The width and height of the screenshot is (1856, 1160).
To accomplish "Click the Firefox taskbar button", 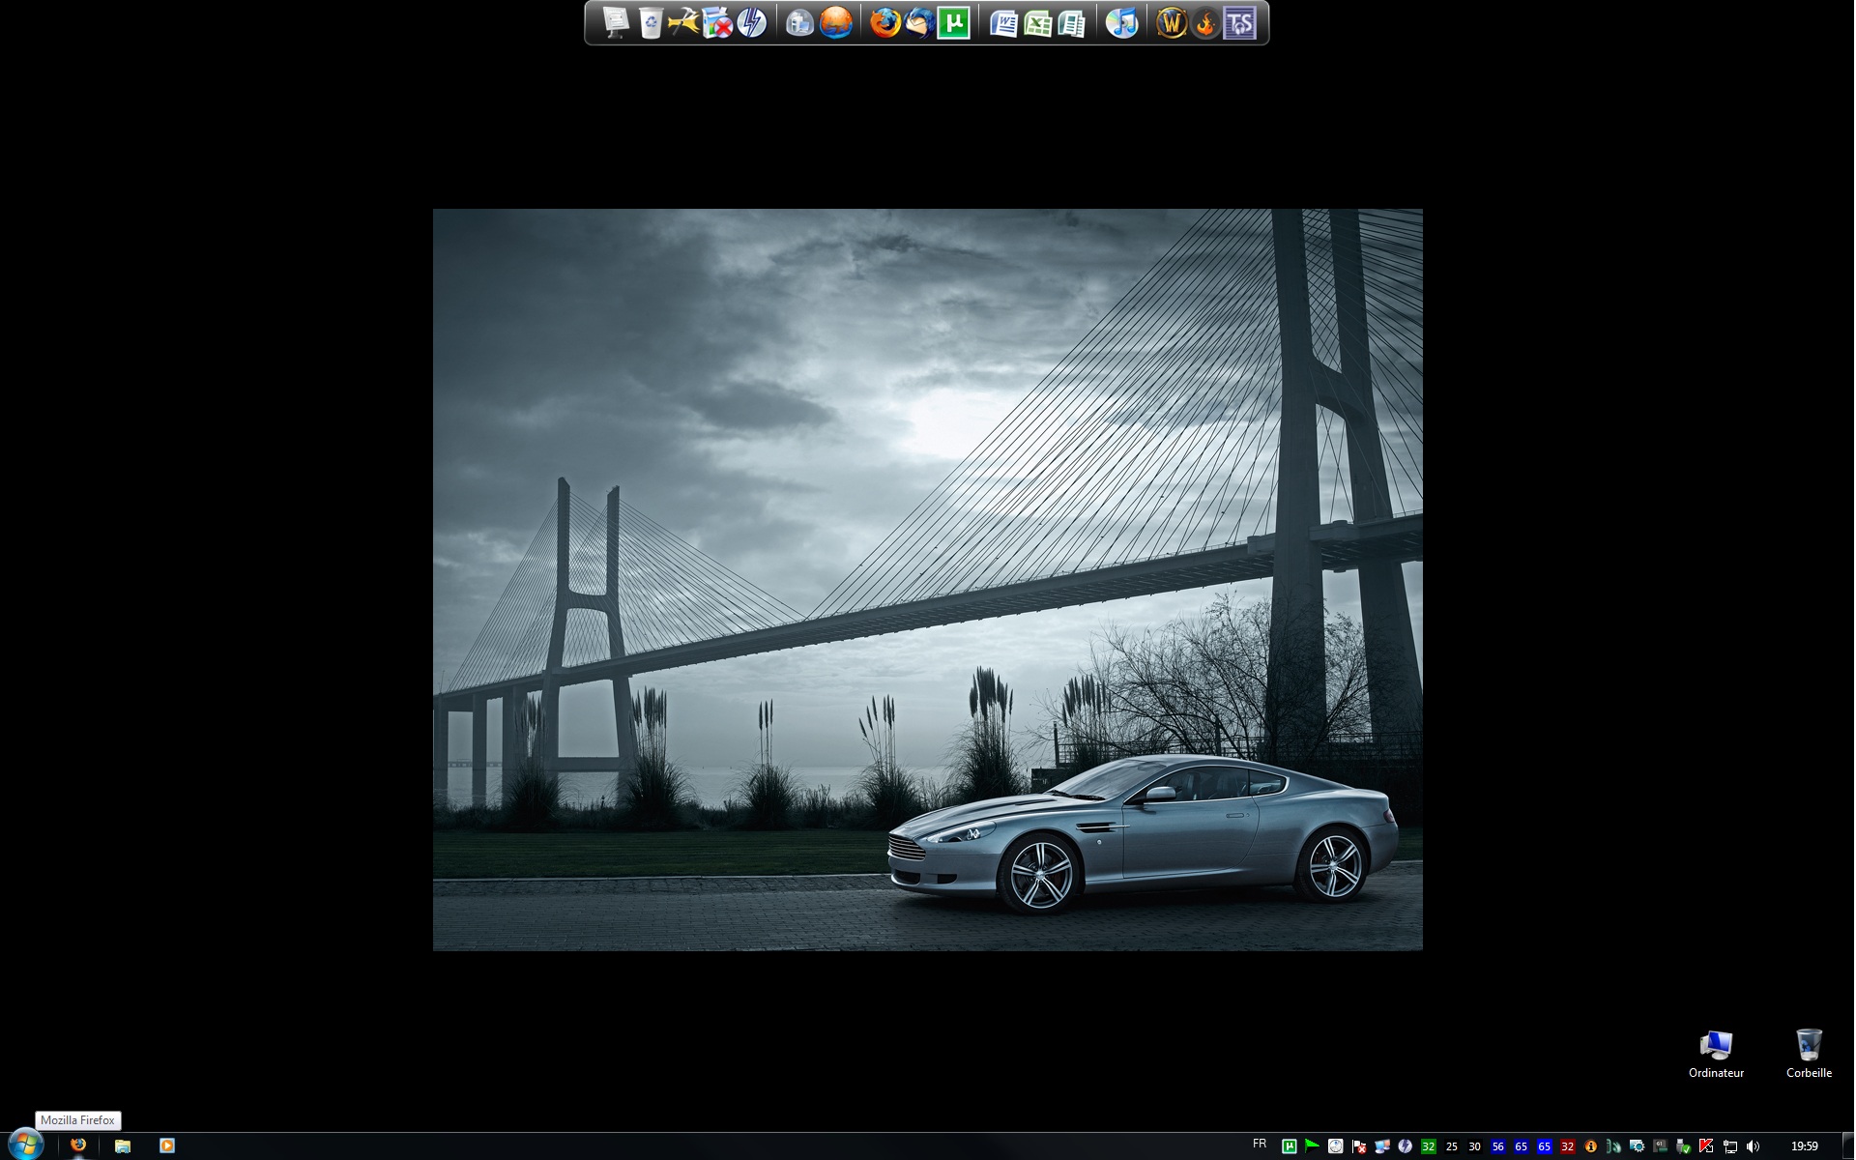I will (x=78, y=1145).
